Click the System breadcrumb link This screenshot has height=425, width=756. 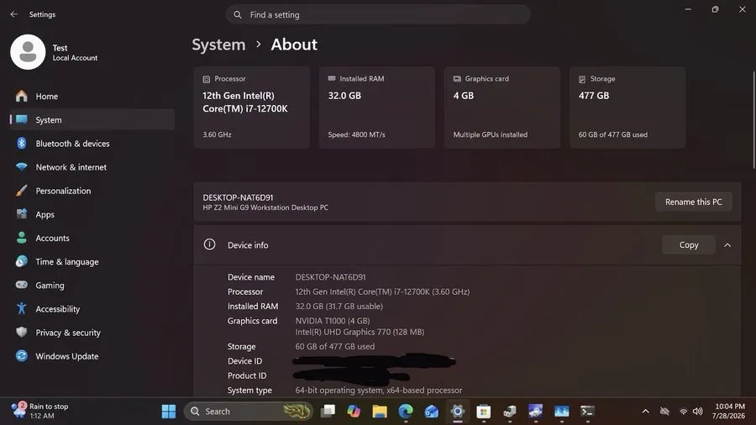pyautogui.click(x=218, y=45)
